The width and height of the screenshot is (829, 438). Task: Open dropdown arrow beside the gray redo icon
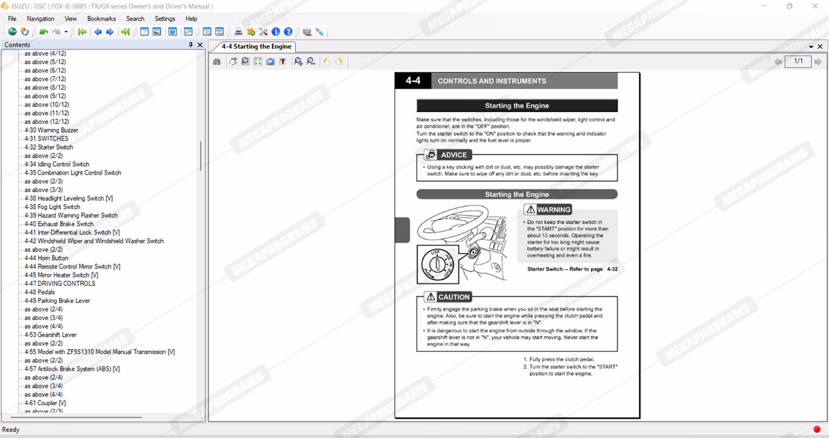(x=66, y=32)
